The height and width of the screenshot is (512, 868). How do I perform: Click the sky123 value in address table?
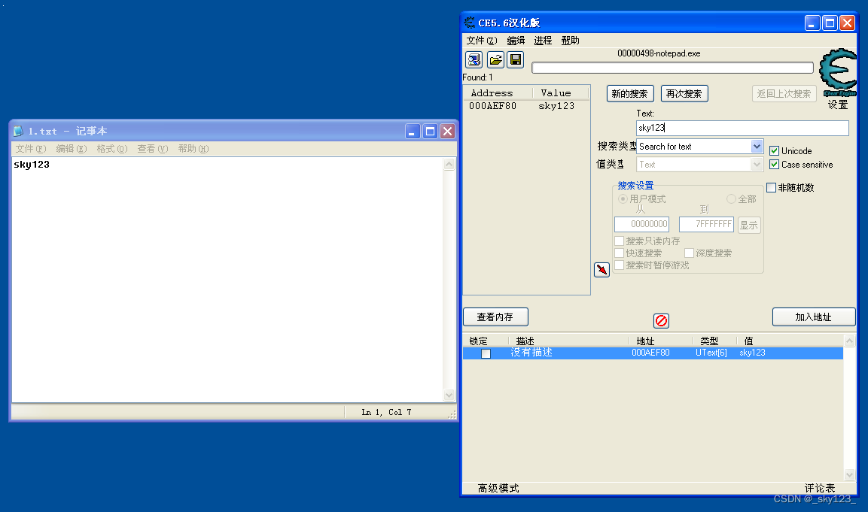pyautogui.click(x=752, y=353)
